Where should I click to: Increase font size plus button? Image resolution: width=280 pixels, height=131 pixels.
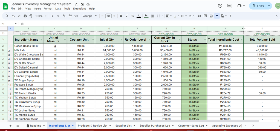tap(114, 16)
